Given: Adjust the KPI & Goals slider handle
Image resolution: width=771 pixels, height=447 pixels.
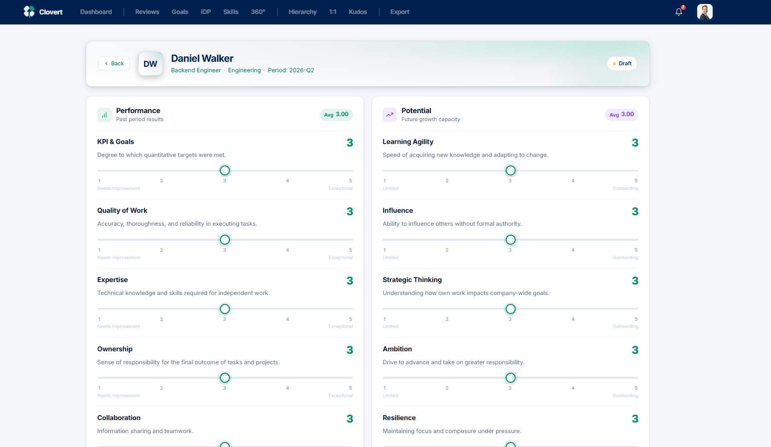Looking at the screenshot, I should coord(225,170).
